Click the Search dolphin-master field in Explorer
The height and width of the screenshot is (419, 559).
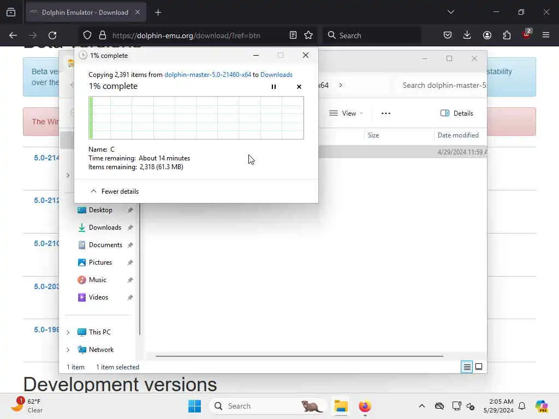(441, 85)
